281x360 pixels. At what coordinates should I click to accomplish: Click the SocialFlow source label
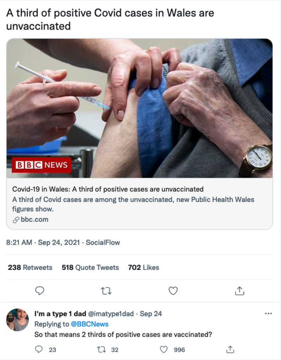[103, 243]
